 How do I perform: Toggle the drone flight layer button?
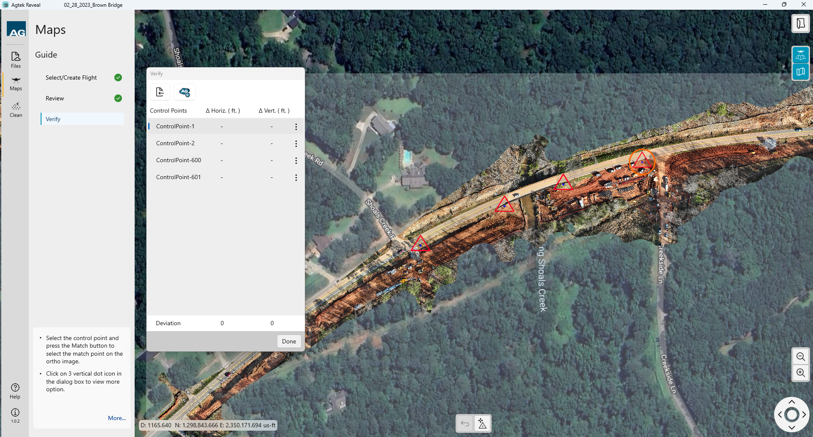pos(800,55)
